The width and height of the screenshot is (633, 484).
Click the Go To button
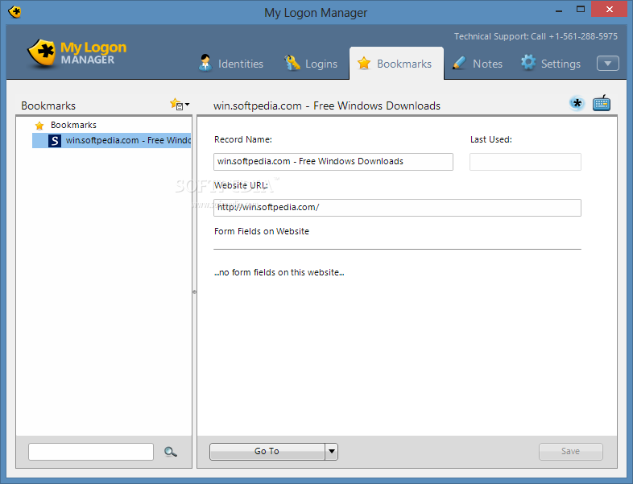267,451
